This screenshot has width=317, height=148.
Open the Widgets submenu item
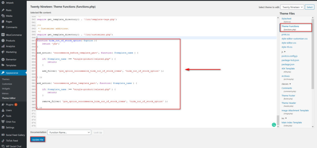pos(6,89)
